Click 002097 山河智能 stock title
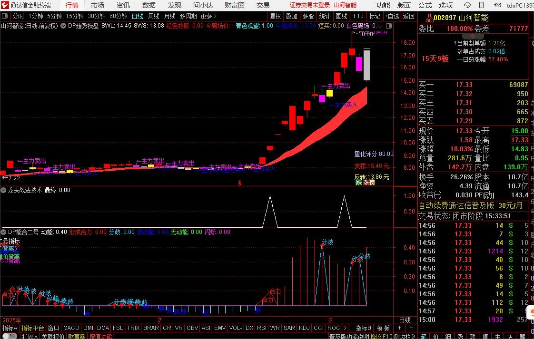534x339 pixels. click(461, 18)
